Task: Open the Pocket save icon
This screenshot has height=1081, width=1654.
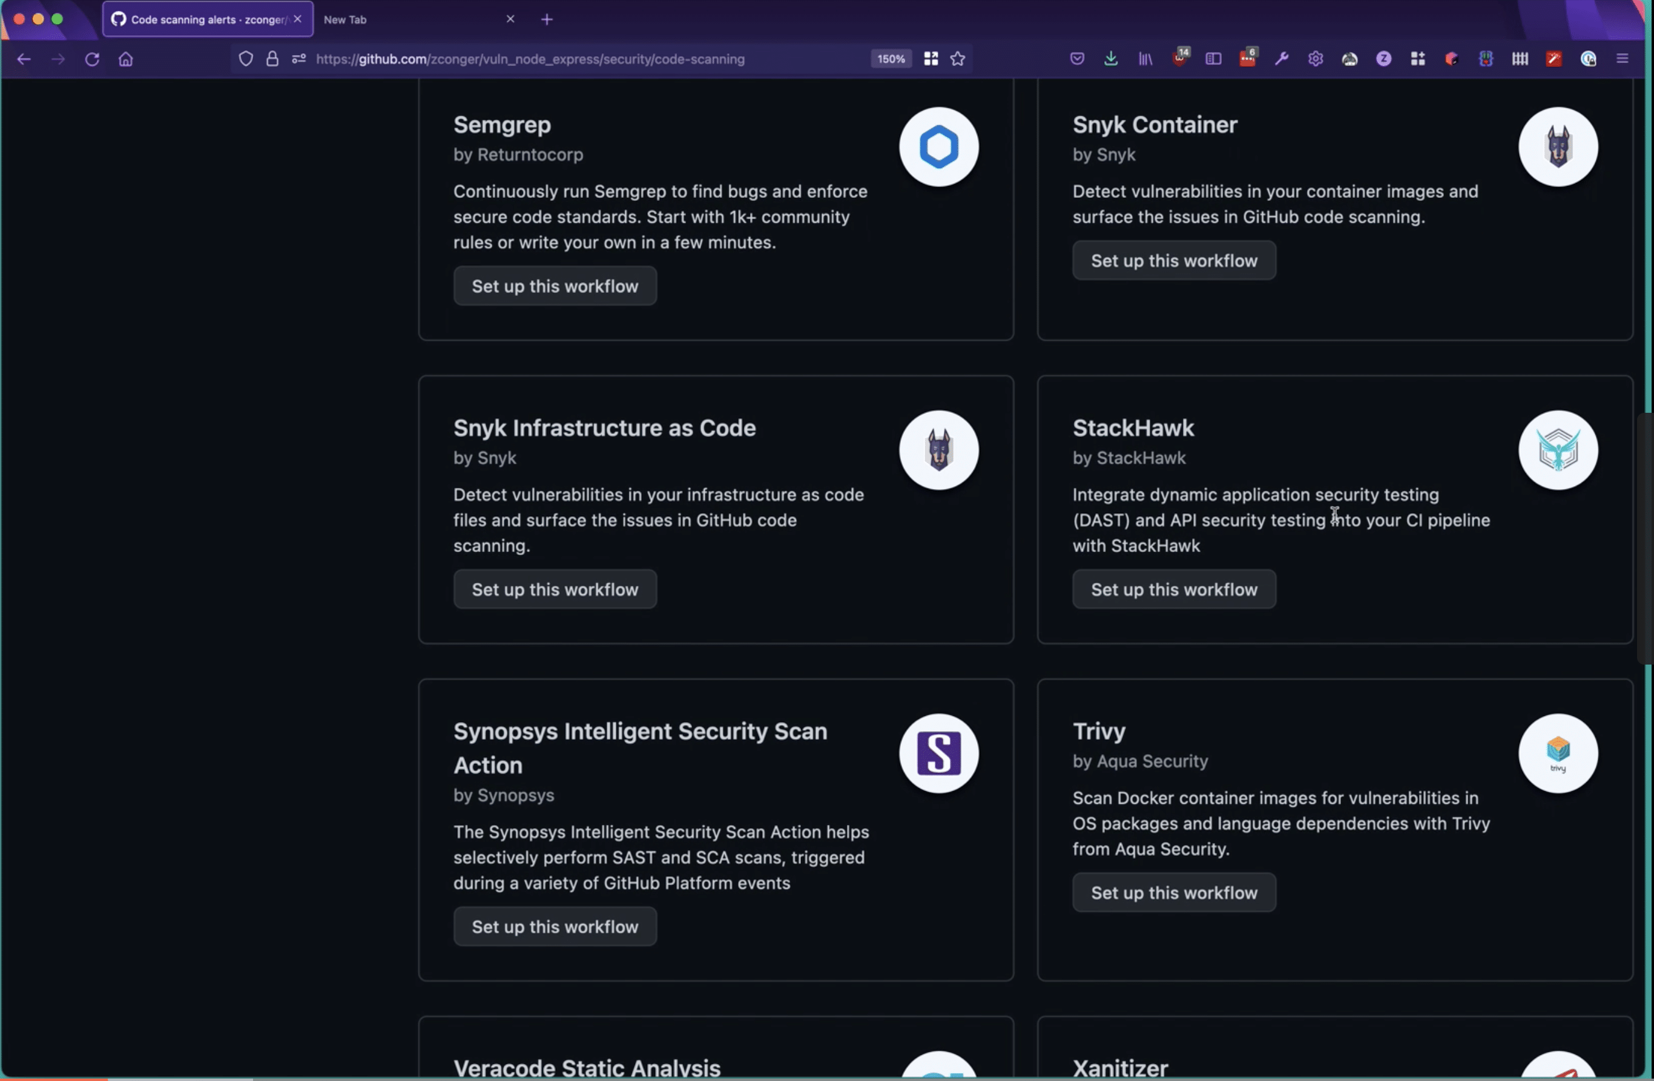Action: point(1077,59)
